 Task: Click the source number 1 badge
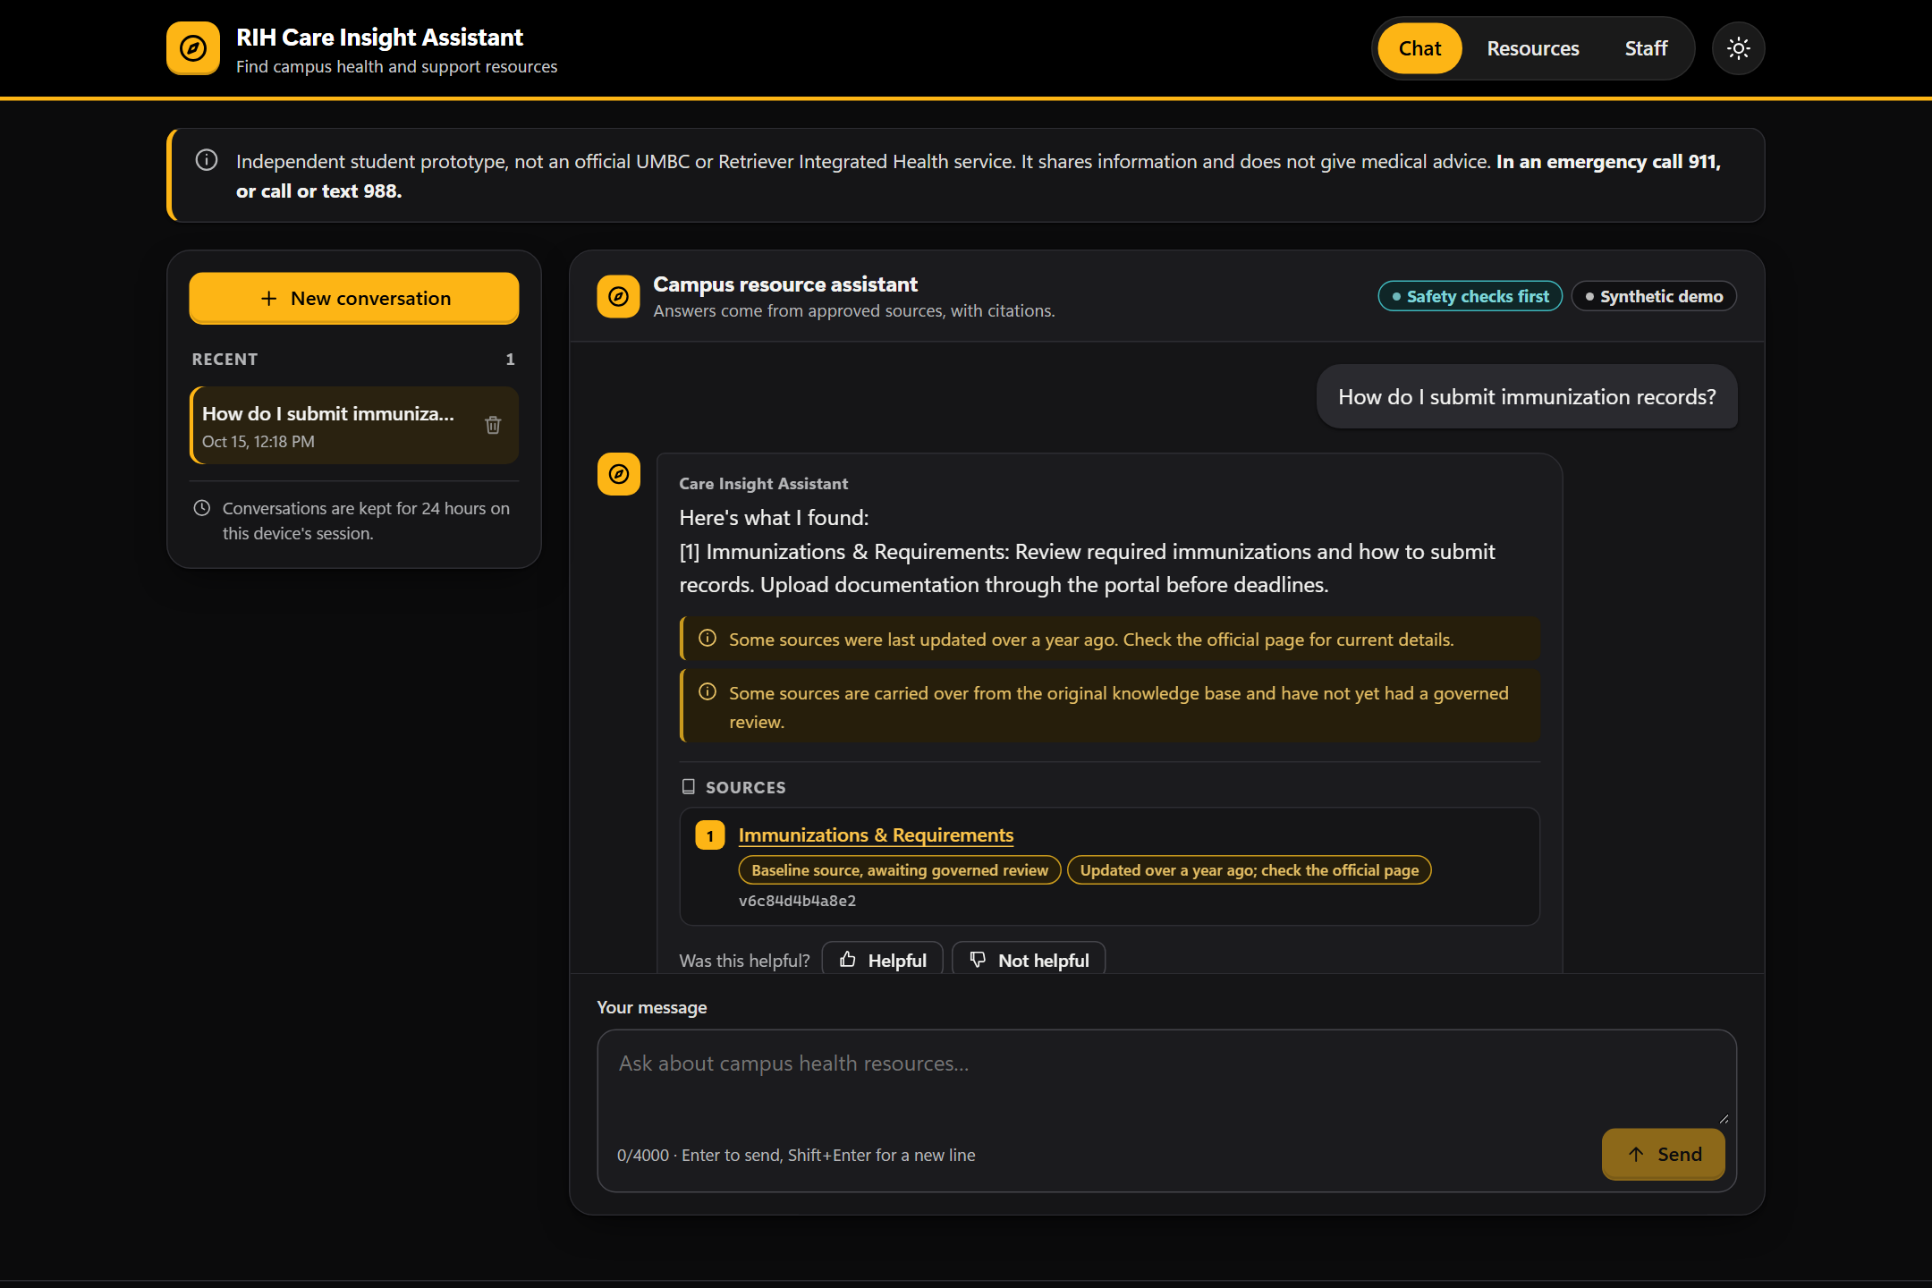point(710,835)
